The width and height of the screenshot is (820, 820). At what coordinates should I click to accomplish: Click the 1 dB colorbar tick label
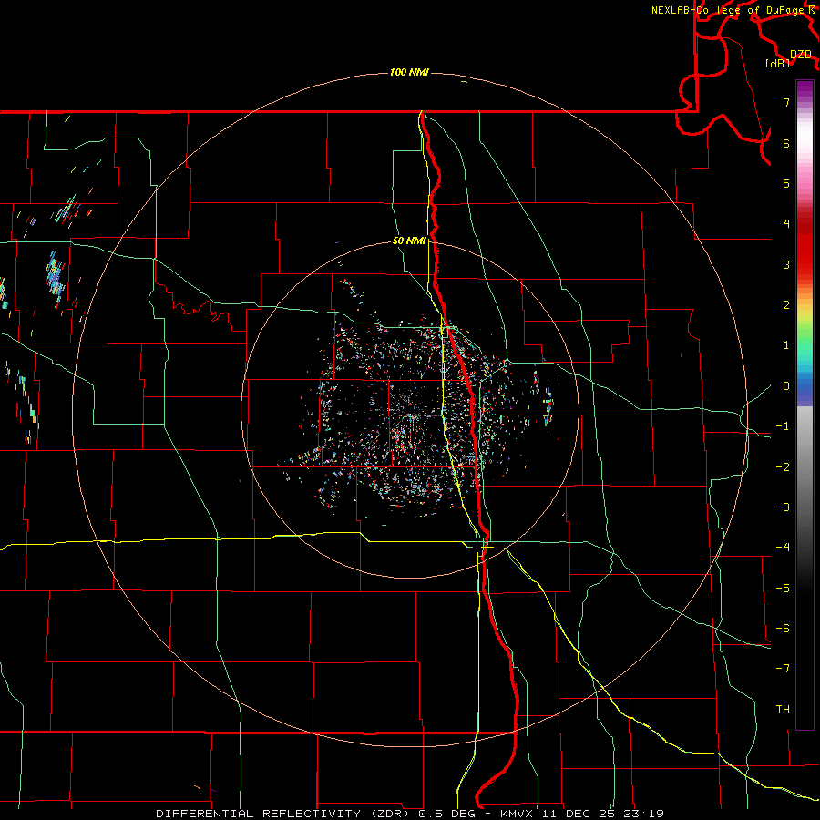coord(786,345)
